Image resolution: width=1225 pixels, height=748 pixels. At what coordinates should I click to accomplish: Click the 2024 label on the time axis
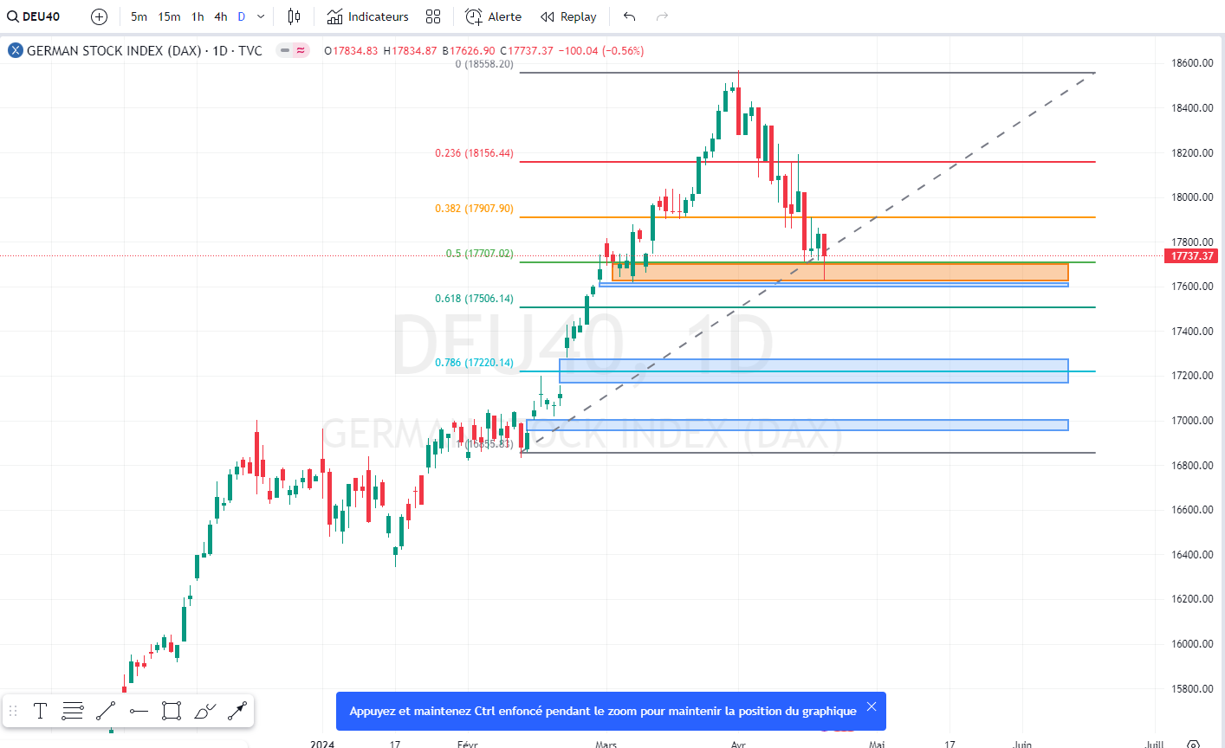click(322, 744)
